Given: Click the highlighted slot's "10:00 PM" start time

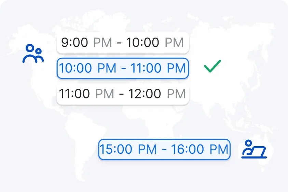Looking at the screenshot, I should (87, 68).
